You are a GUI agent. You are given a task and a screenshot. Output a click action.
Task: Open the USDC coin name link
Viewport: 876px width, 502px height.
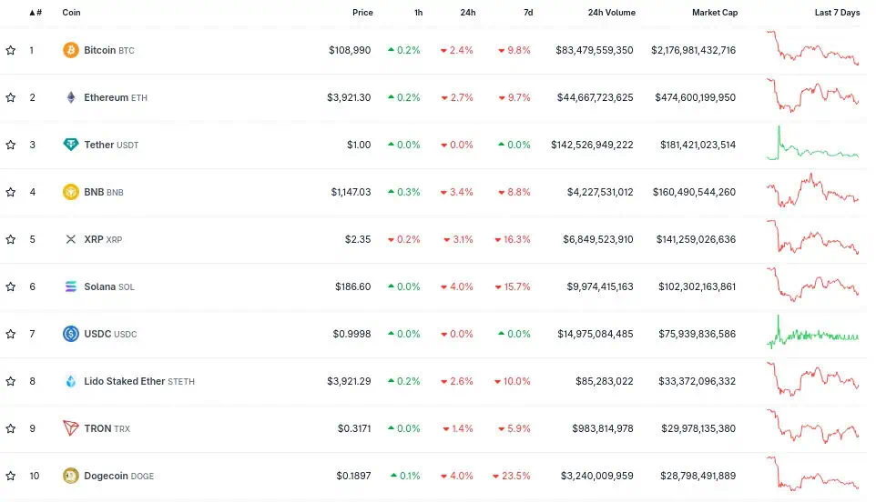point(97,334)
